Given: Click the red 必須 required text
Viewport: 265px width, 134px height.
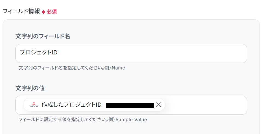Looking at the screenshot, I should (x=52, y=12).
